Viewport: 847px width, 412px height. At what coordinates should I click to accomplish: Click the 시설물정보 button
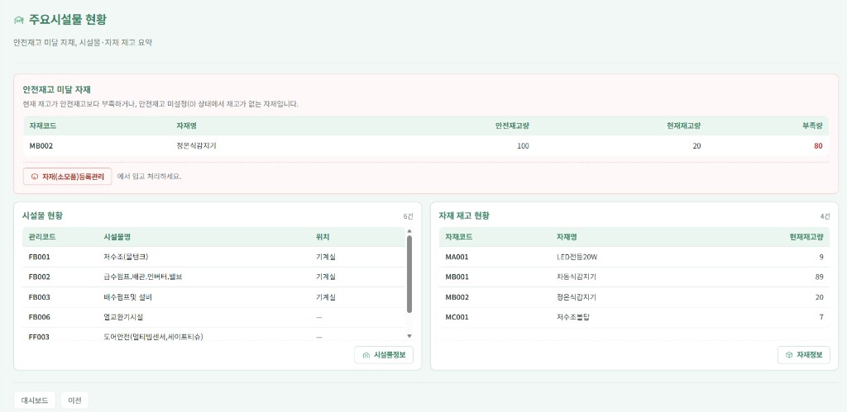tap(384, 355)
